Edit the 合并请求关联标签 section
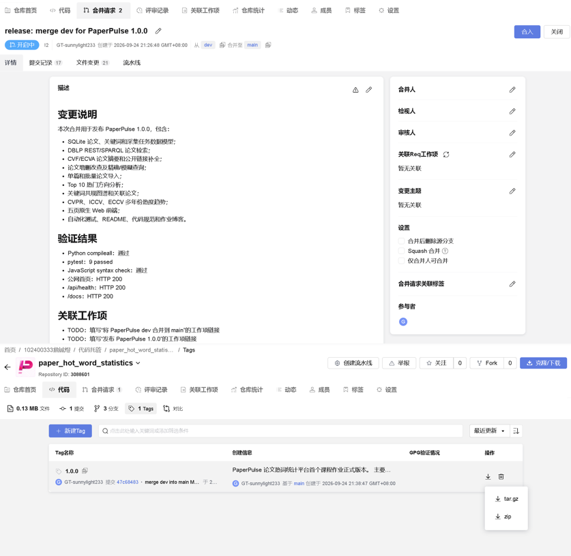Image resolution: width=571 pixels, height=556 pixels. tap(512, 284)
